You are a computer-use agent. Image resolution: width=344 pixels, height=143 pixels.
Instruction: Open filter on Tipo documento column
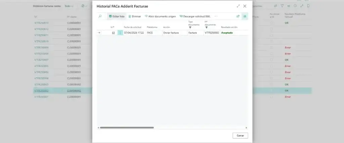190,27
